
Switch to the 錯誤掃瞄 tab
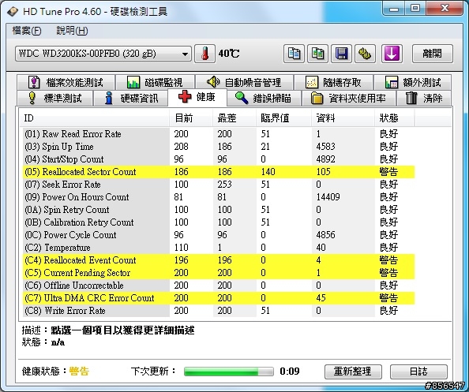pyautogui.click(x=264, y=98)
